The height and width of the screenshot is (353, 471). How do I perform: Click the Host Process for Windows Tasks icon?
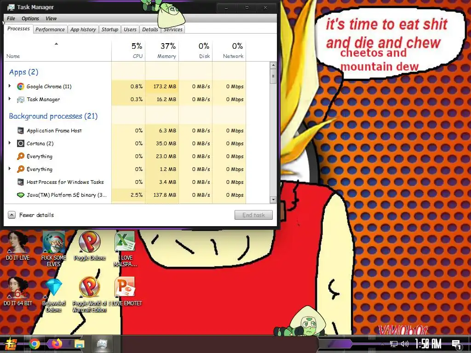coord(20,182)
